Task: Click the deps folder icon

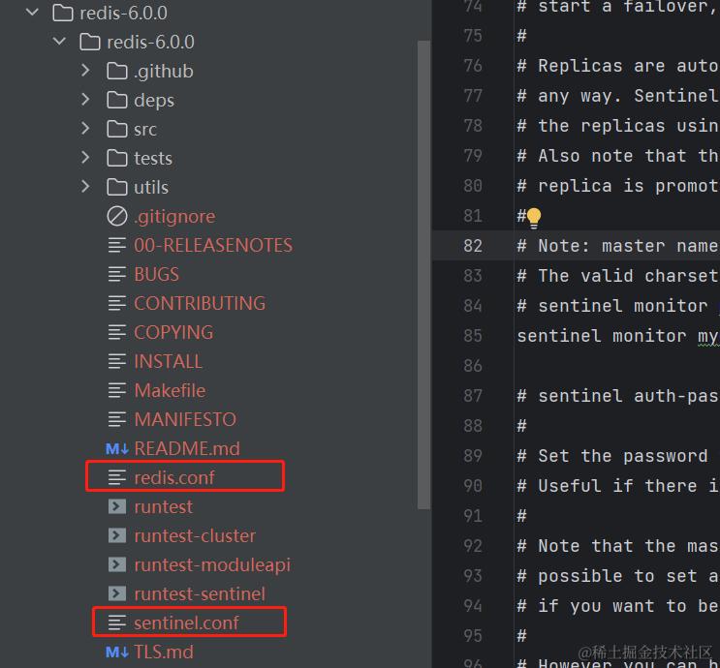Action: tap(116, 100)
